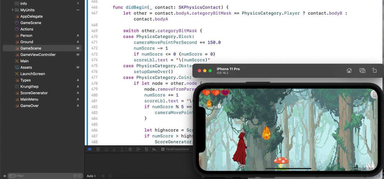This screenshot has width=384, height=179.
Task: Open GameViewController file
Action: [38, 54]
